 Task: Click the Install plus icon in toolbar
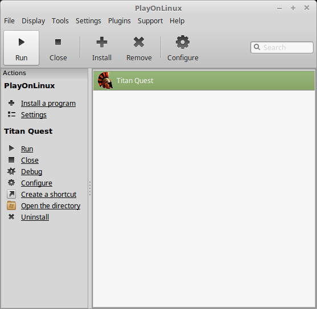point(102,42)
